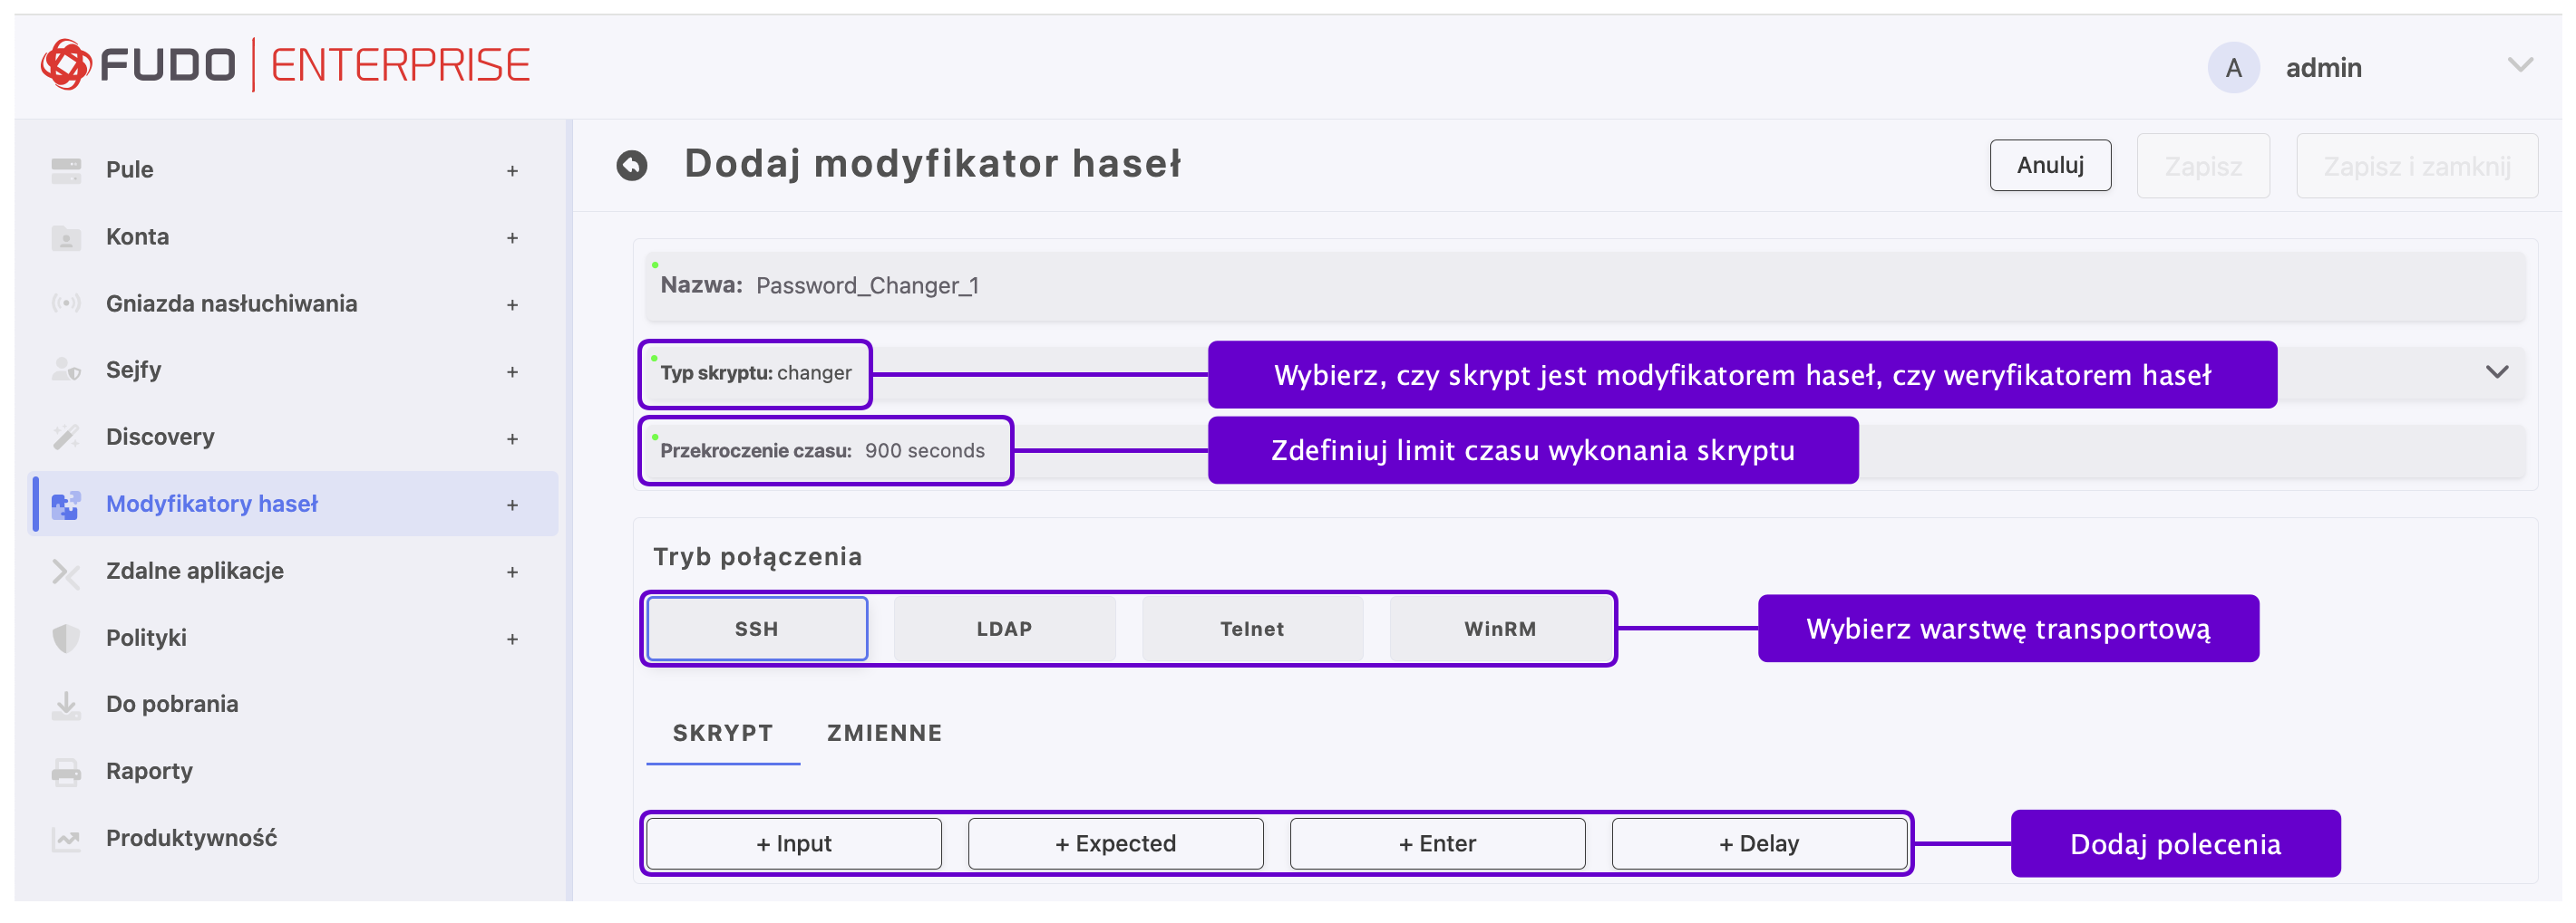Click the Polityki shield icon

pyautogui.click(x=66, y=639)
